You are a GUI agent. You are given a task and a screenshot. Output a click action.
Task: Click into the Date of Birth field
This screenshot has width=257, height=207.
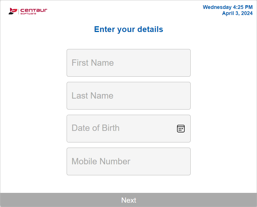point(121,129)
